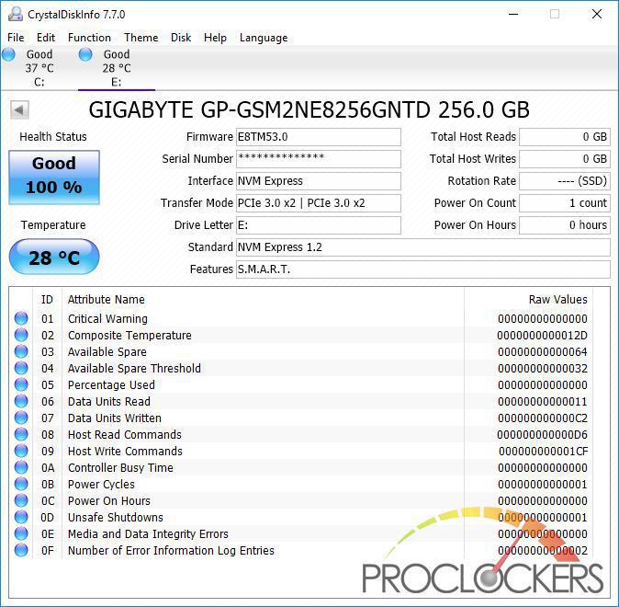Click the status icon for Host Write Commands
The width and height of the screenshot is (619, 607).
coord(21,451)
